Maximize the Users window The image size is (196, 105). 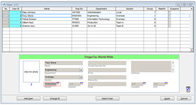[184, 5]
